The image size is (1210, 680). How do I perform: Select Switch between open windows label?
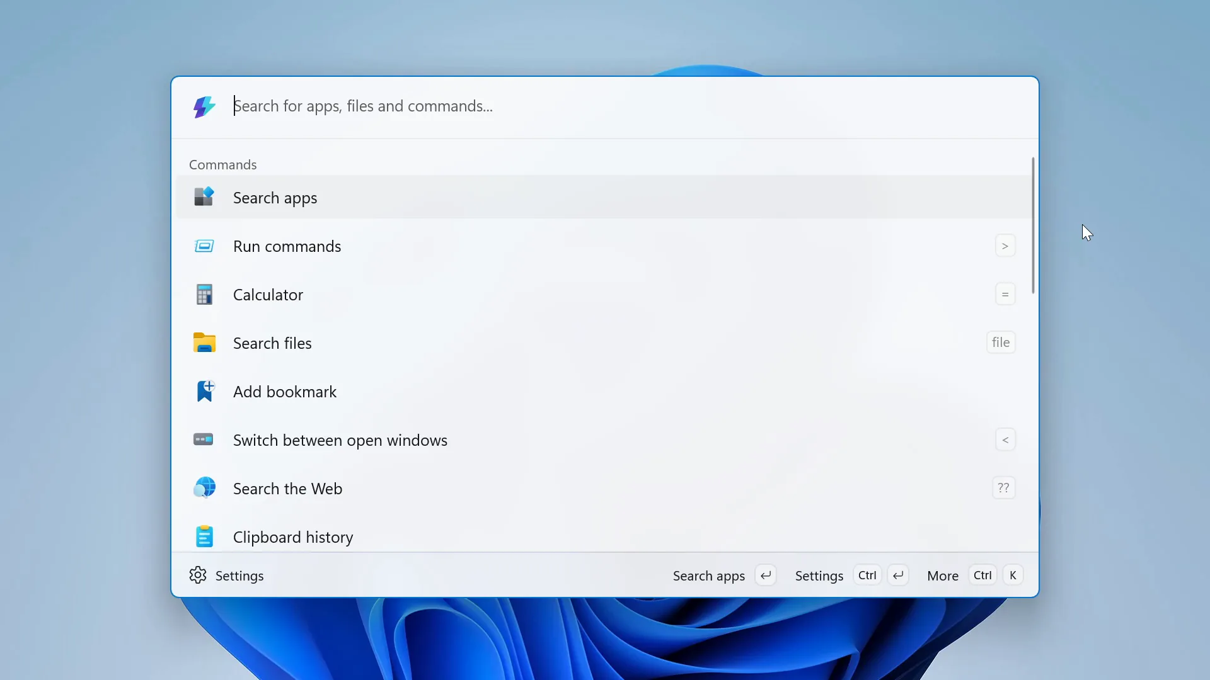340,440
